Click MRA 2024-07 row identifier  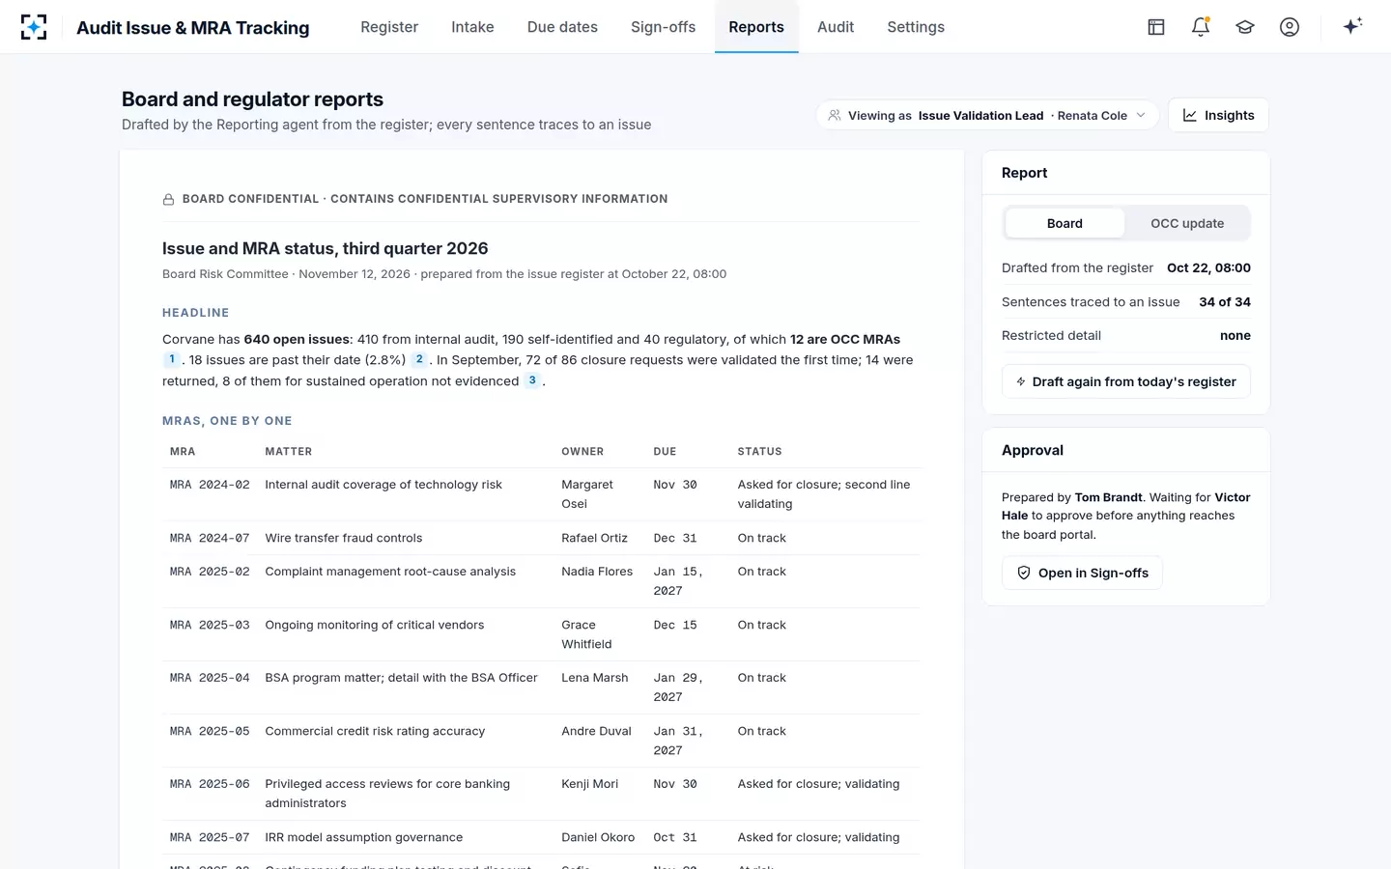coord(210,538)
